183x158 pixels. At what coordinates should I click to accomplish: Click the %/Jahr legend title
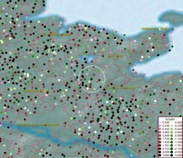[170, 119]
